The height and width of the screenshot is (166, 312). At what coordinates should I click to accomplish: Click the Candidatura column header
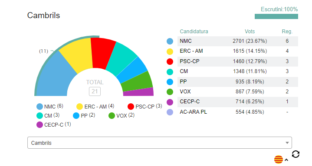194,31
